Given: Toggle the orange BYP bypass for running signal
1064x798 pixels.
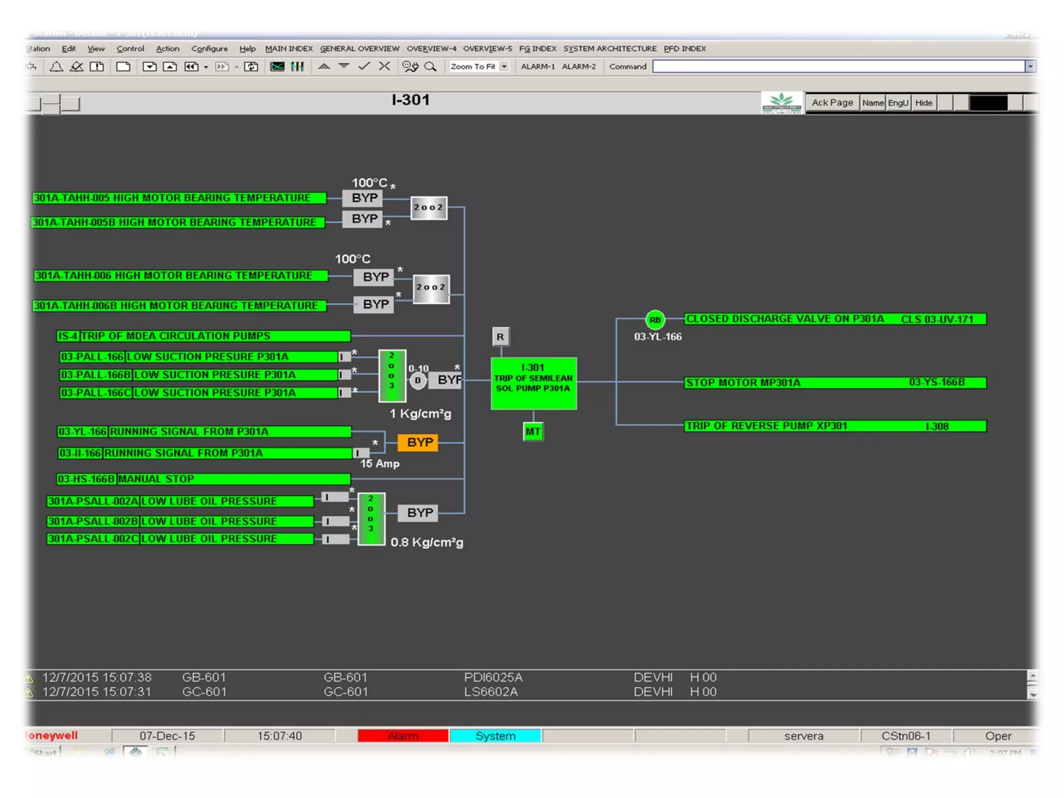Looking at the screenshot, I should coord(418,443).
